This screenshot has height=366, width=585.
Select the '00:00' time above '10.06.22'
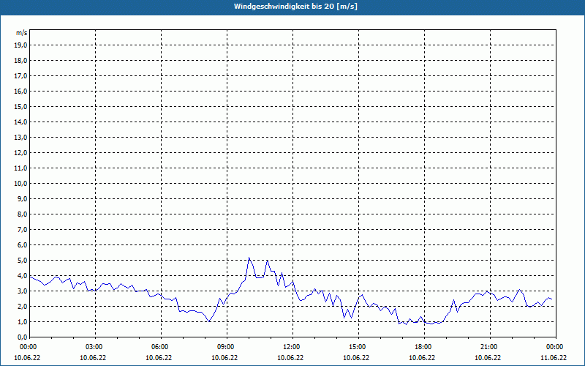[28, 347]
